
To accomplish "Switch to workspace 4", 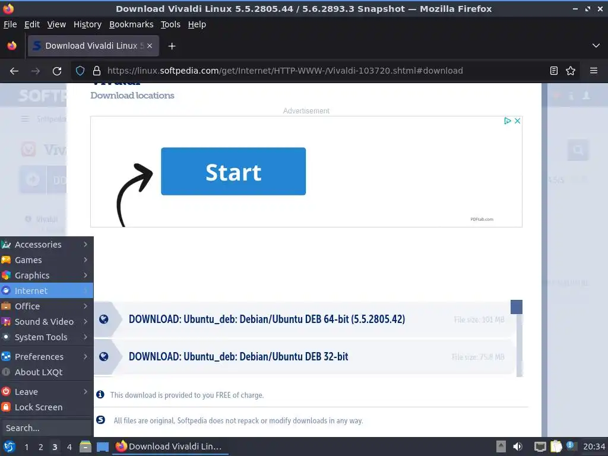I will click(69, 447).
